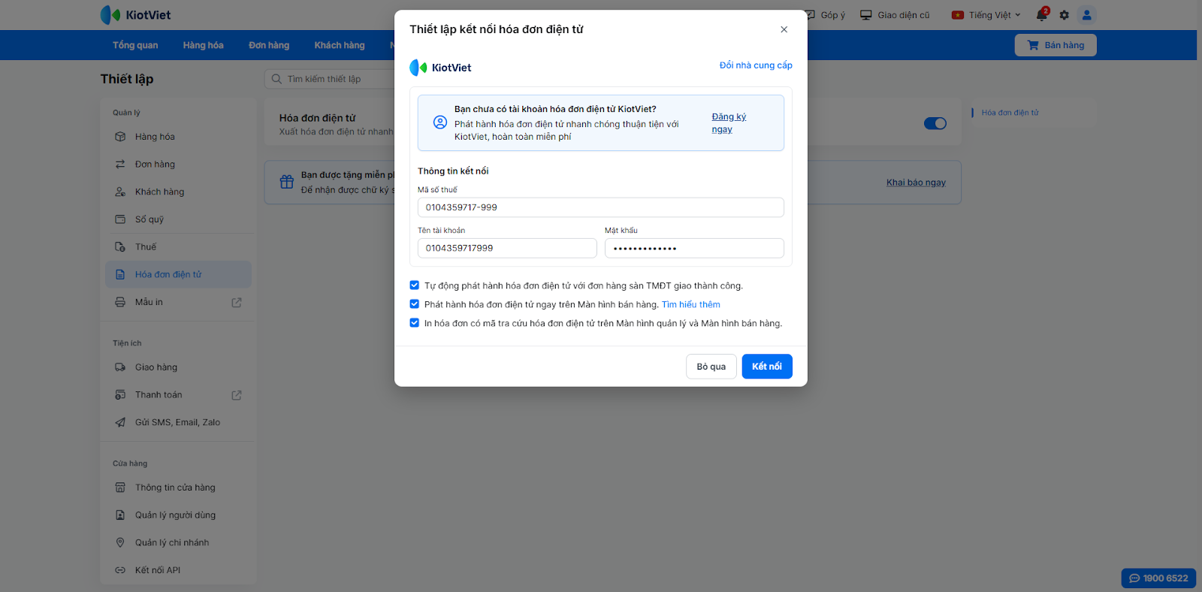Click the Thanh toán payment icon
Viewport: 1202px width, 592px height.
(x=120, y=394)
